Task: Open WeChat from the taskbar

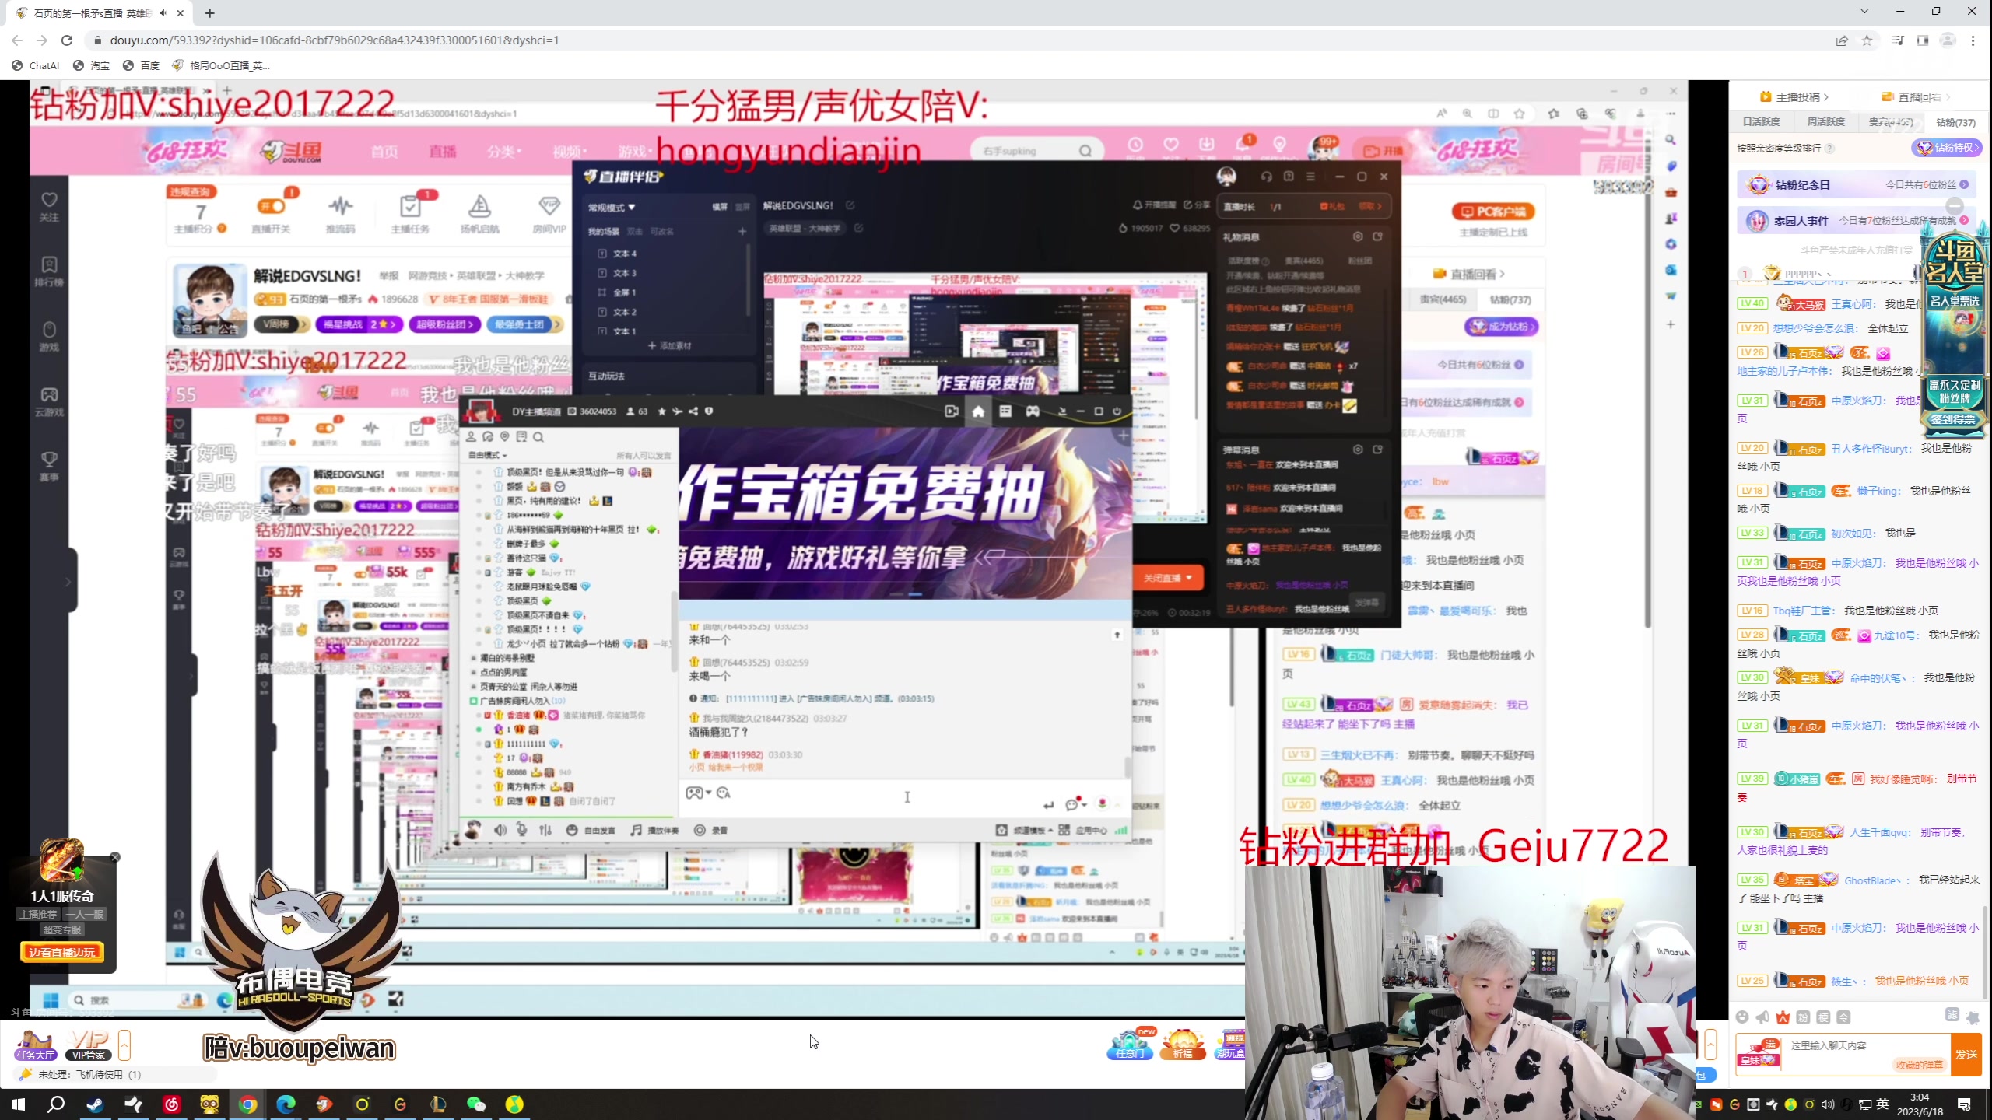Action: click(476, 1104)
